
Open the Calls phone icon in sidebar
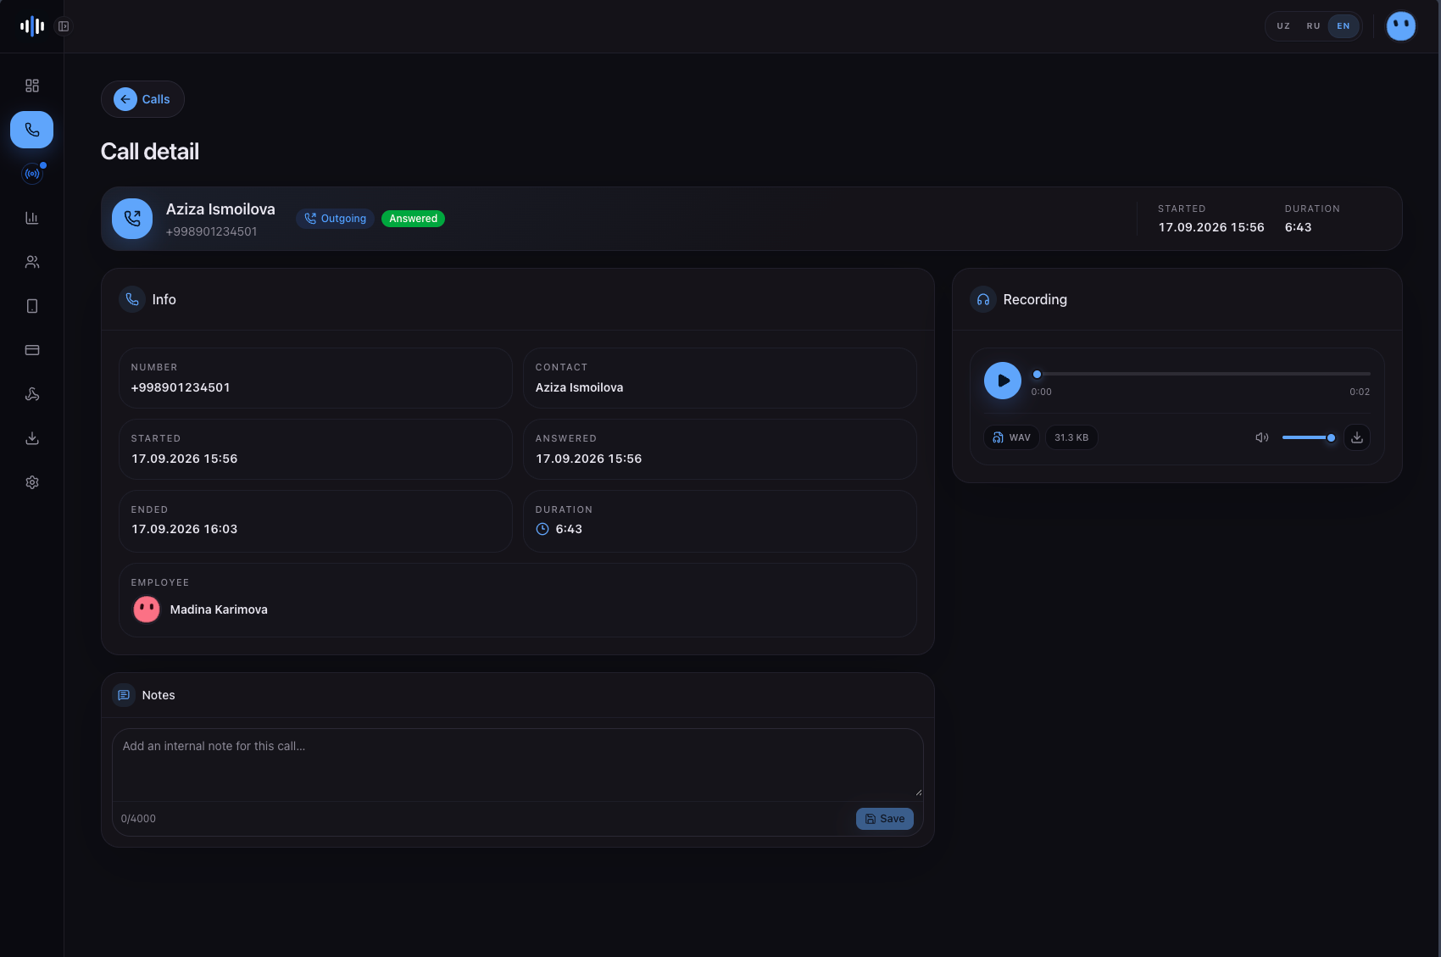point(32,130)
